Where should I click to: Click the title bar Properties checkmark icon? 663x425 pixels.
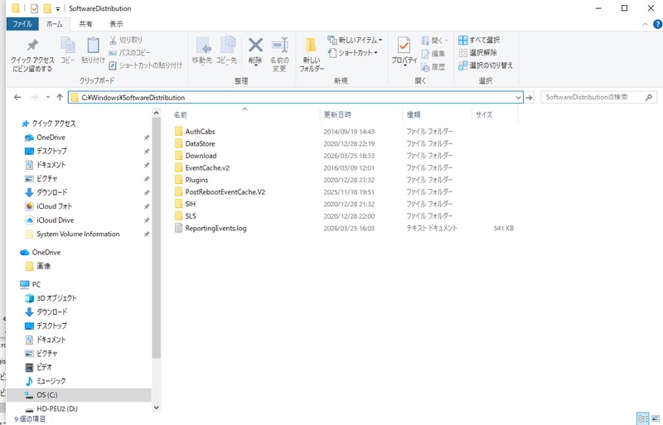(x=34, y=8)
